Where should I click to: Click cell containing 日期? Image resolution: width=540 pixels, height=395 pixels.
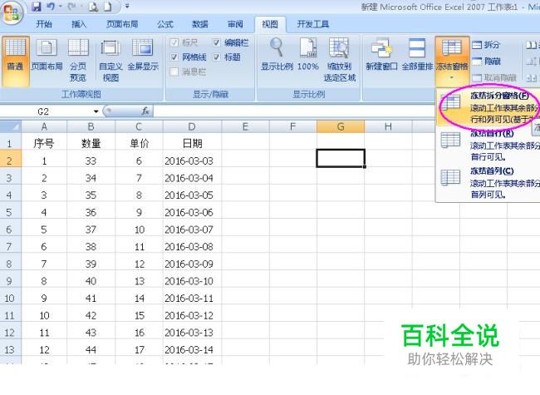point(192,143)
